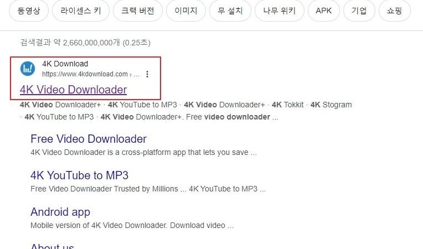Open the three-dot menu beside 4kdownload.com URL
423x249 pixels.
pos(147,74)
